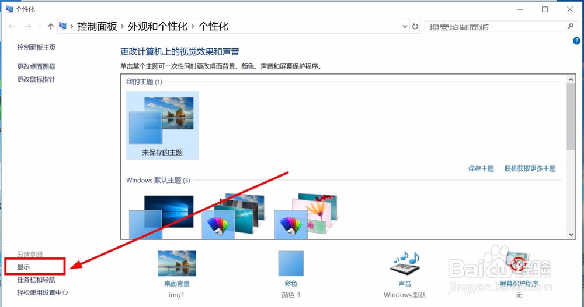584x307 pixels.
Task: Select the Windows default theme thumbnail
Action: [161, 217]
